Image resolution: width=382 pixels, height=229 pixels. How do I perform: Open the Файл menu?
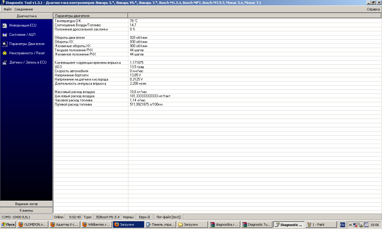click(7, 9)
